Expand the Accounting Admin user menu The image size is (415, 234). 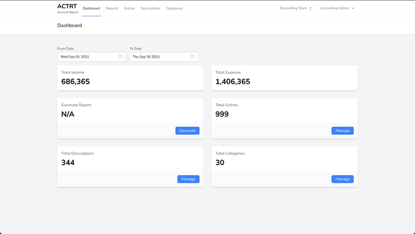(337, 8)
